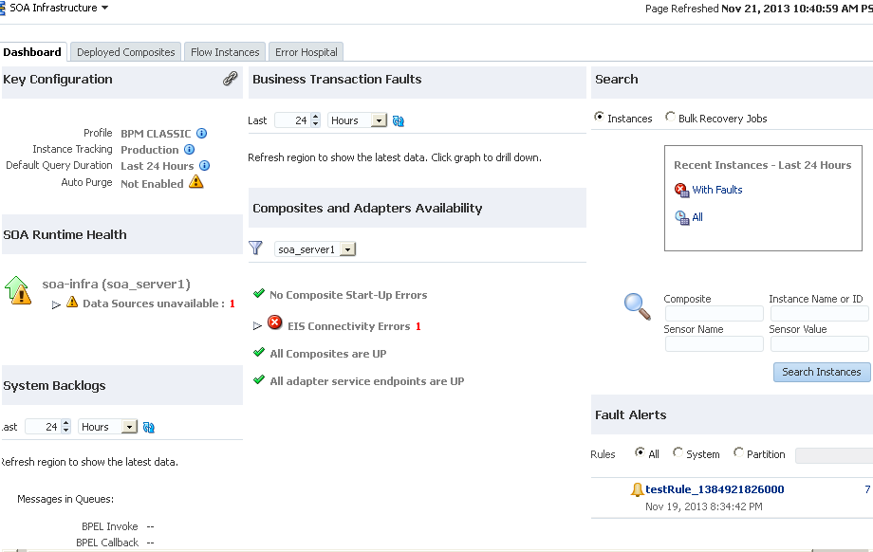Screen dimensions: 873x552
Task: Click the info icon next to BPM CLASSIC
Action: [x=202, y=134]
